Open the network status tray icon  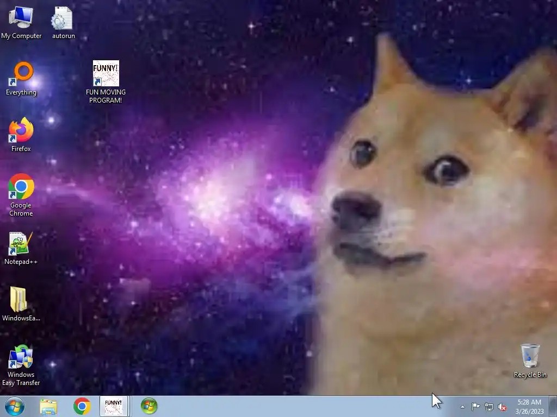point(489,407)
